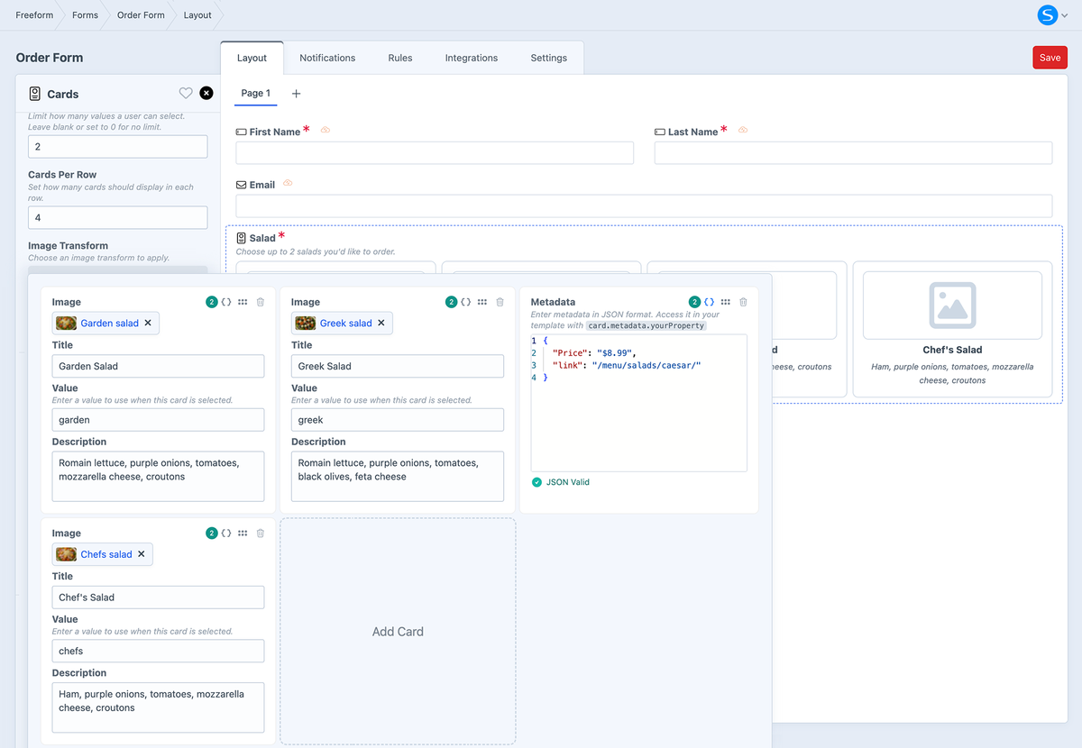
Task: Remove the Garden salad image chip
Action: [x=148, y=323]
